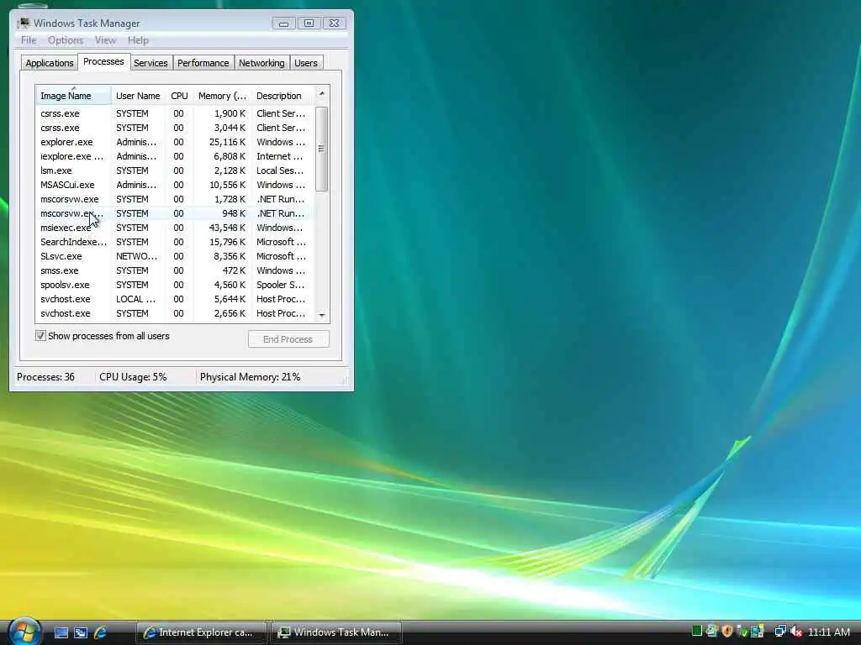Viewport: 861px width, 645px height.
Task: Sort by Description column header
Action: [283, 96]
